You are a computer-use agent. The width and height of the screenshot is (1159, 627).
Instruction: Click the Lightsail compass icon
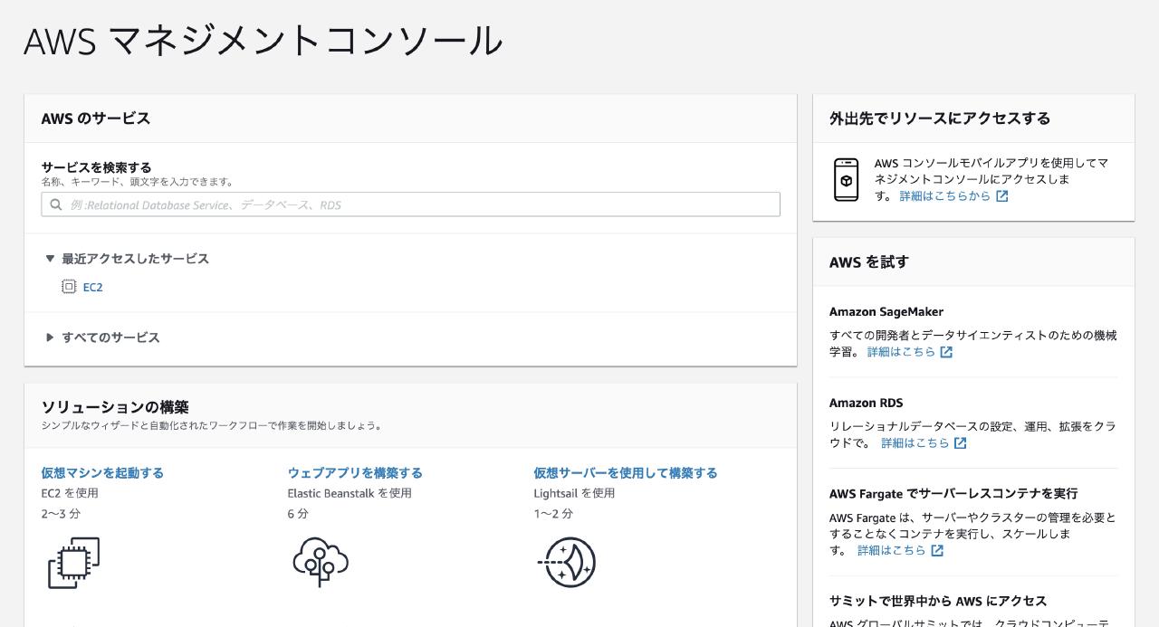[x=567, y=562]
